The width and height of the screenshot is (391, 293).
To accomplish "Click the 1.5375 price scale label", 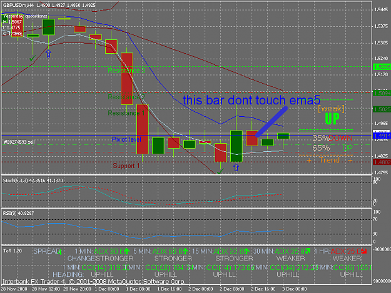I will point(381,26).
